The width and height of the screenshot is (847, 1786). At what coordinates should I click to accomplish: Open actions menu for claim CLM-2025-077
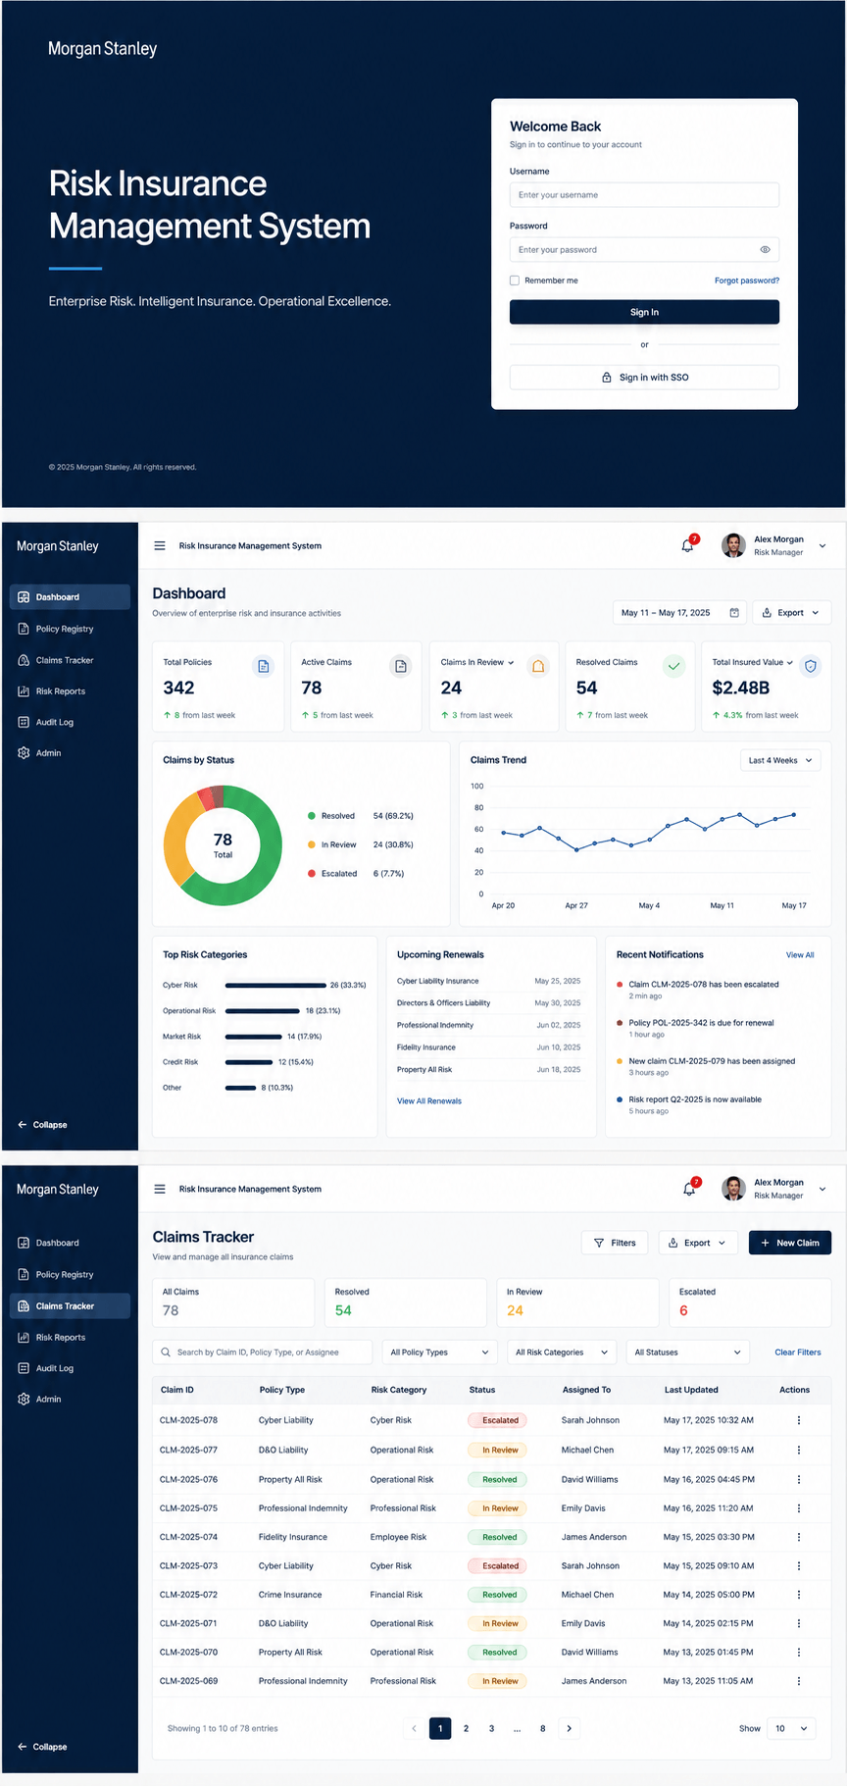click(799, 1450)
